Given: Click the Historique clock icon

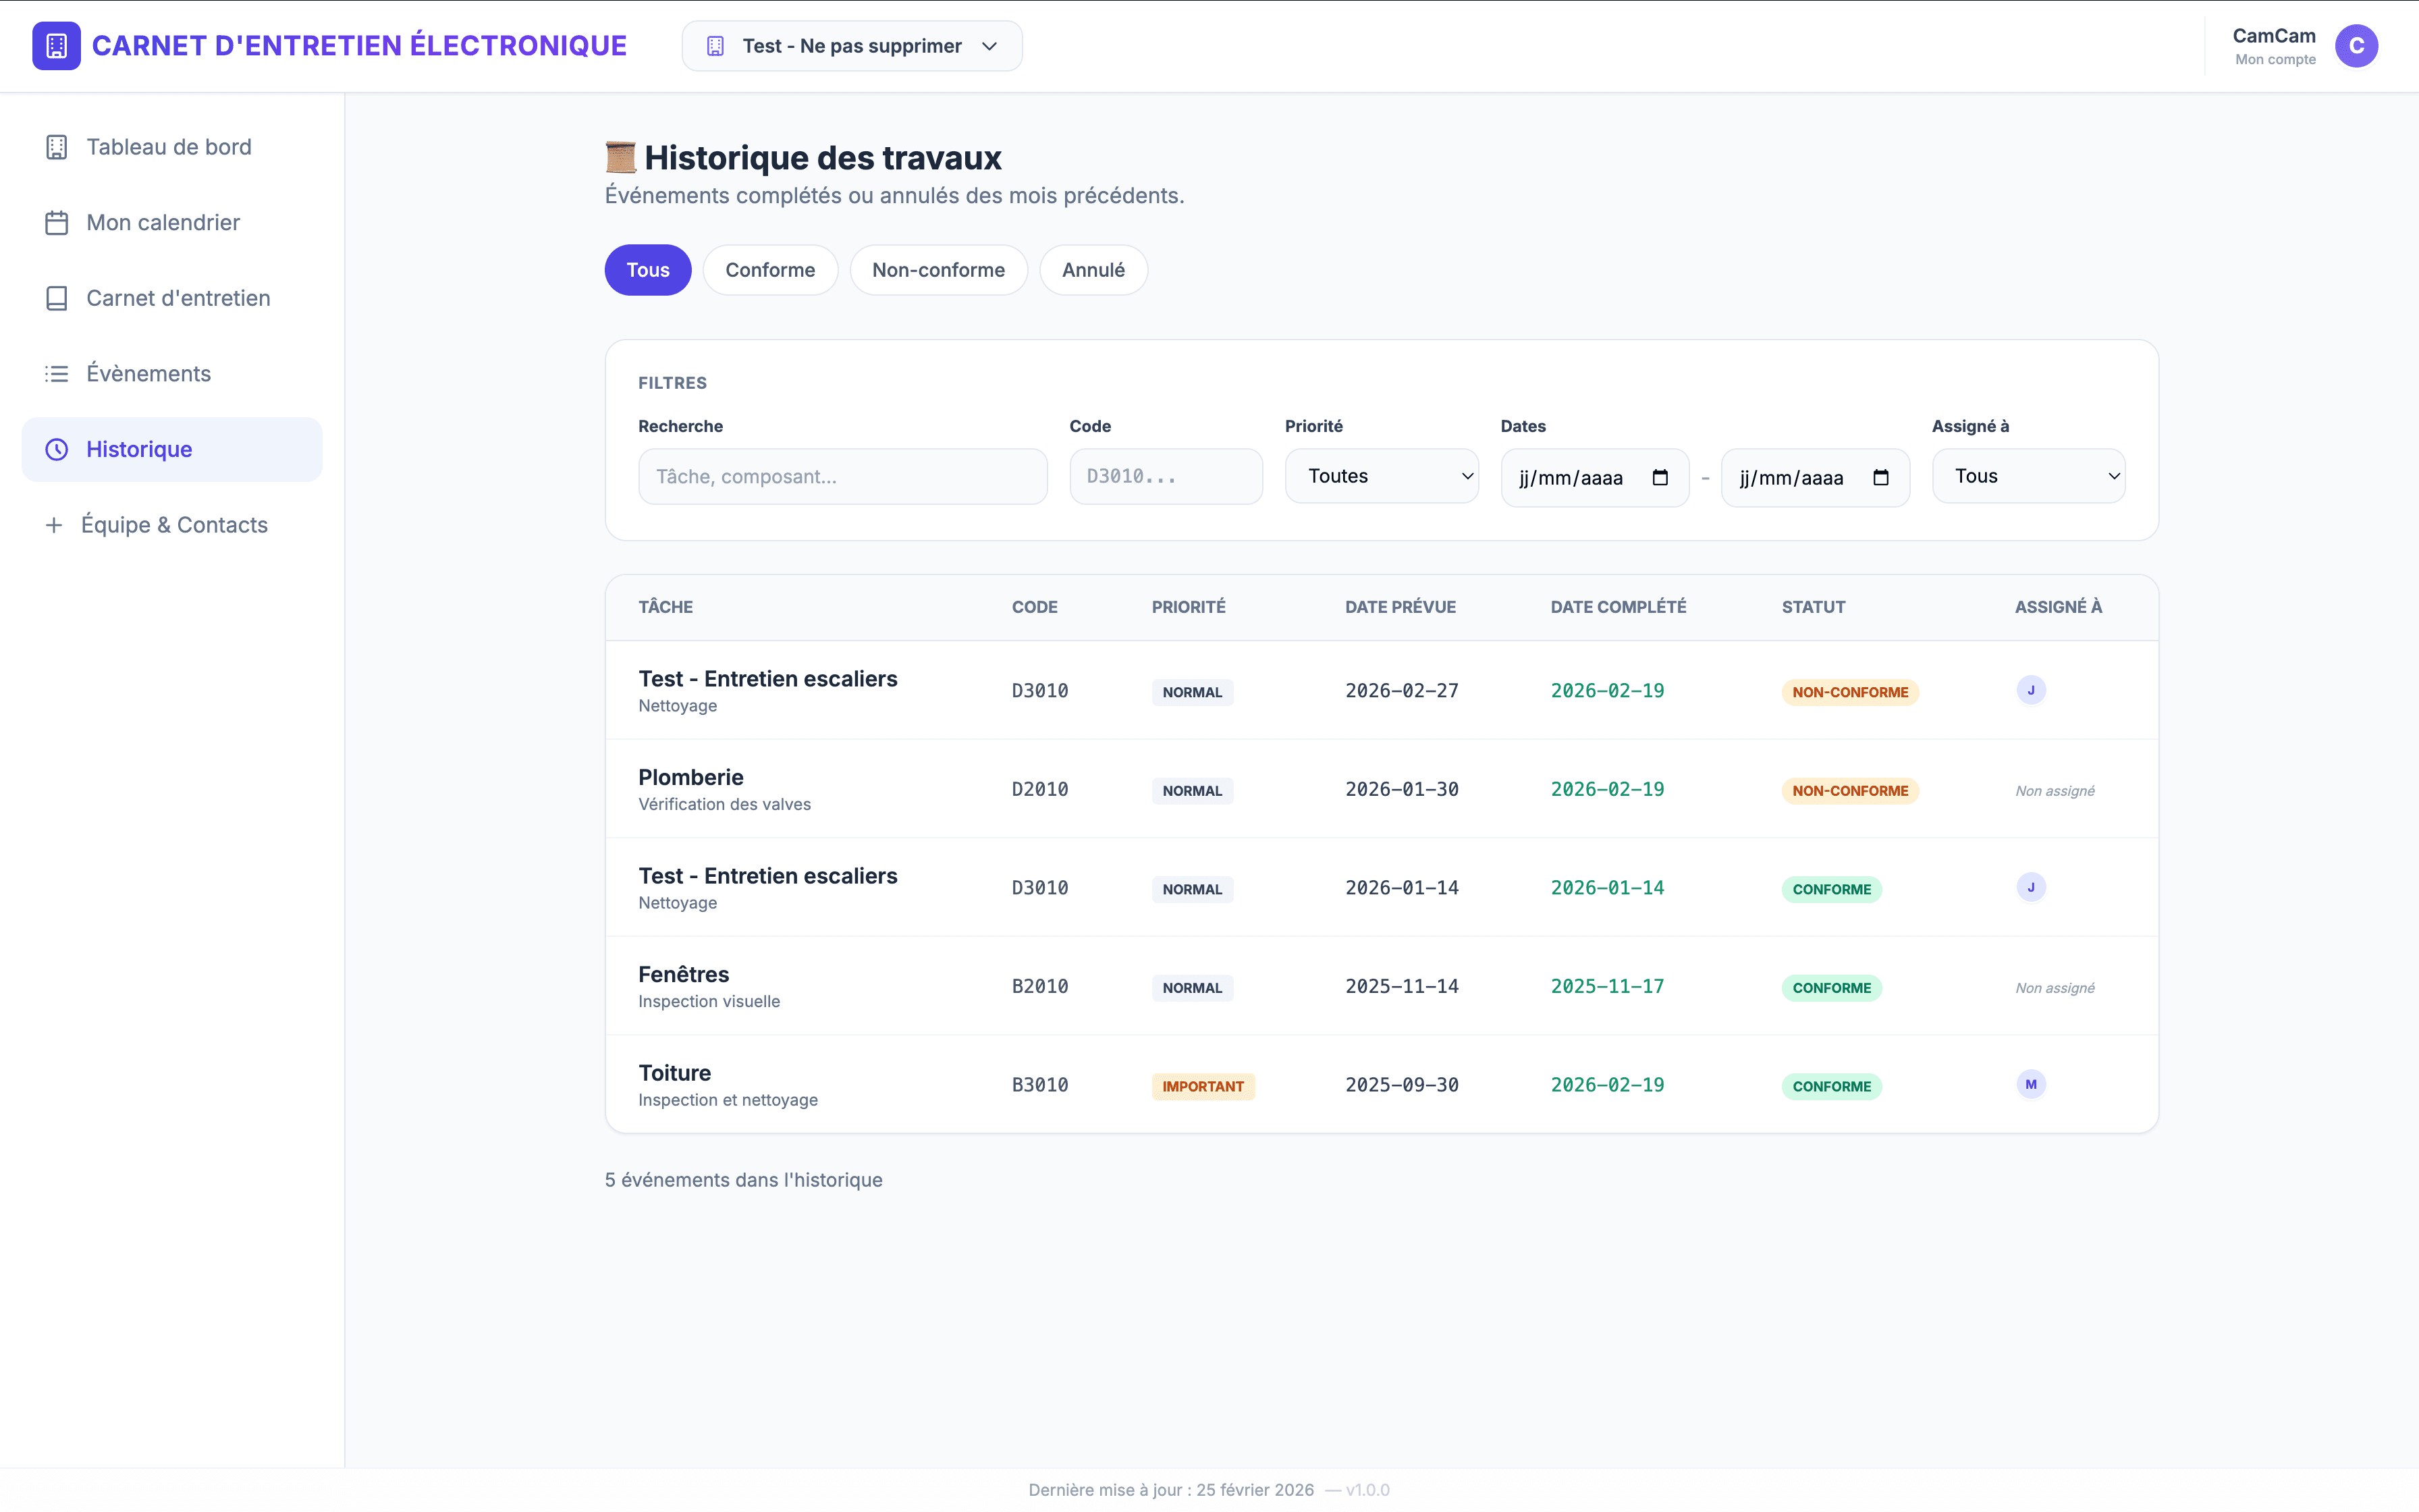Looking at the screenshot, I should pyautogui.click(x=57, y=449).
